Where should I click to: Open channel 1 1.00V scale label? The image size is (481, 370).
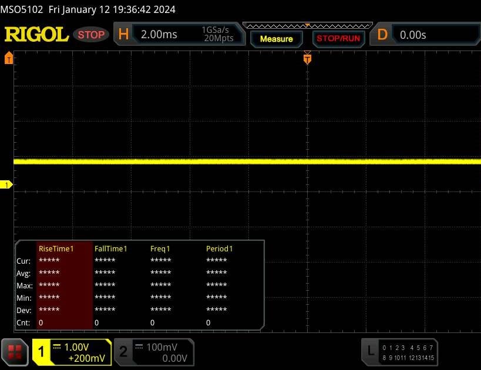[76, 347]
